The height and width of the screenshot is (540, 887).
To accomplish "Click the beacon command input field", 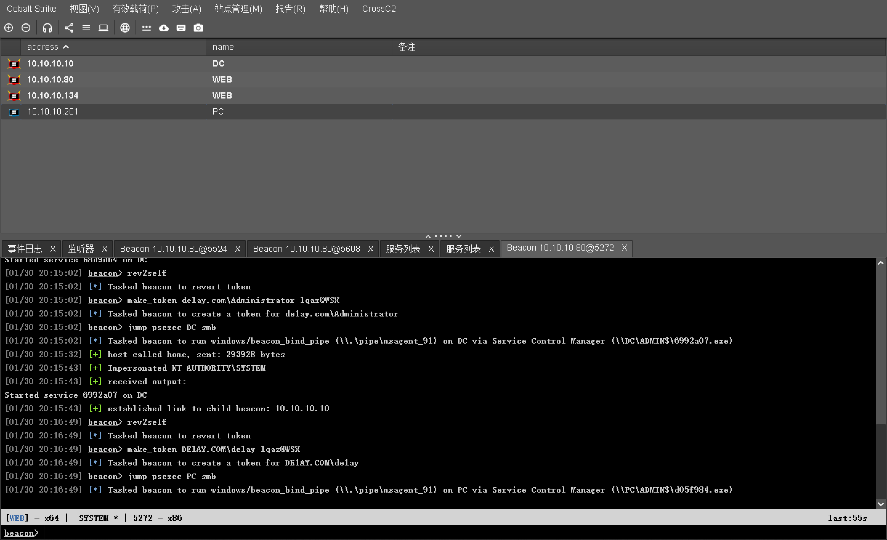I will coord(432,533).
